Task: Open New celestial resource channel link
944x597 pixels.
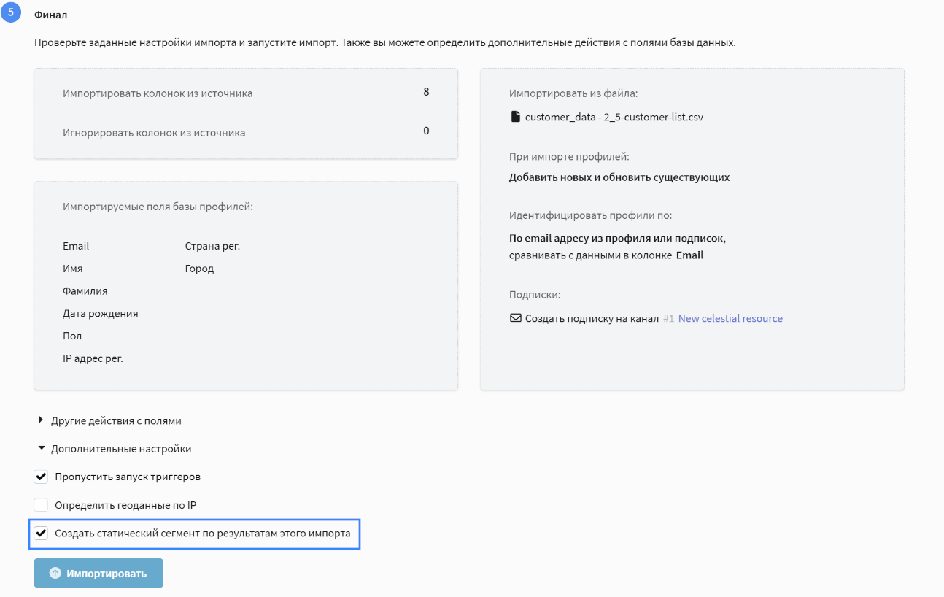Action: coord(730,318)
